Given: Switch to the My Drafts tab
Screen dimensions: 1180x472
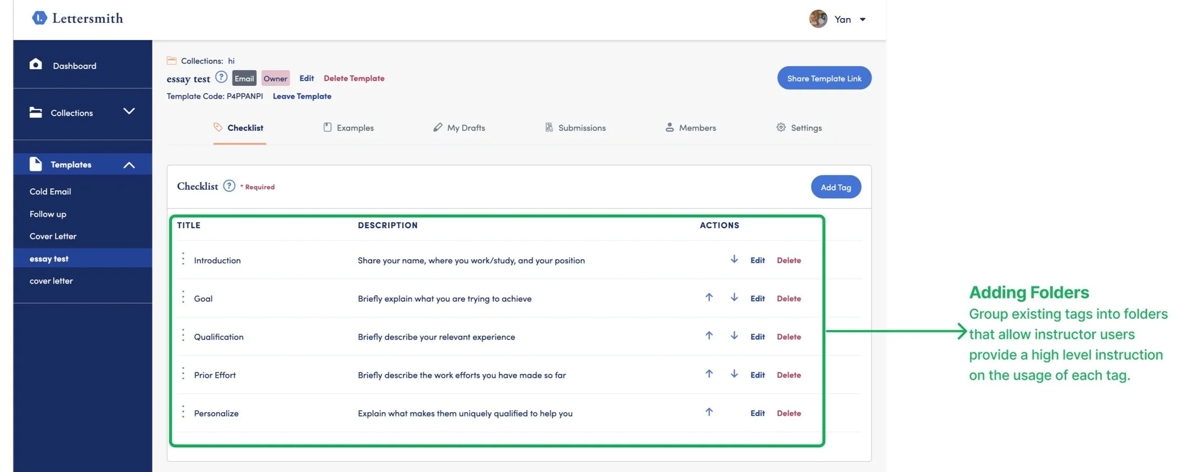Looking at the screenshot, I should 459,128.
